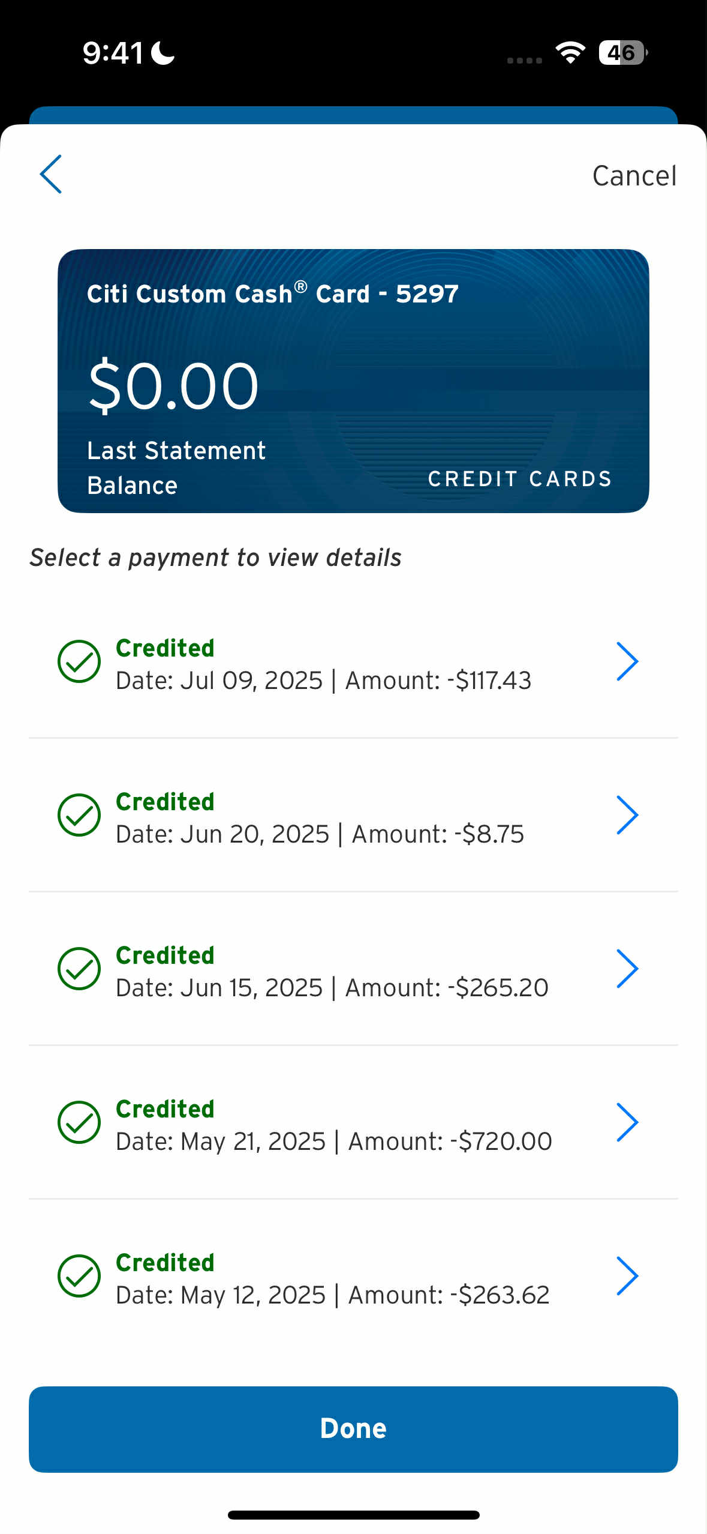Image resolution: width=707 pixels, height=1534 pixels.
Task: Tap the home indicator bar
Action: click(x=353, y=1515)
